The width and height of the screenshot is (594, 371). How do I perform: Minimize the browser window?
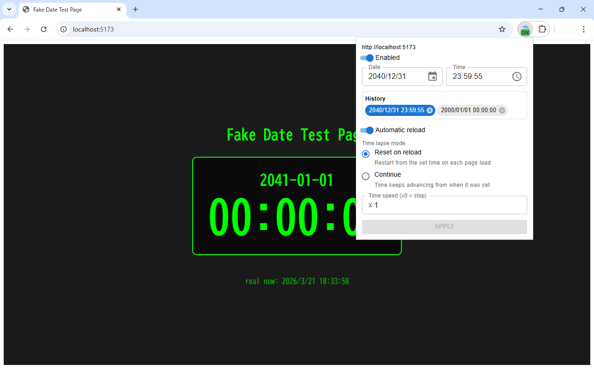pyautogui.click(x=541, y=9)
